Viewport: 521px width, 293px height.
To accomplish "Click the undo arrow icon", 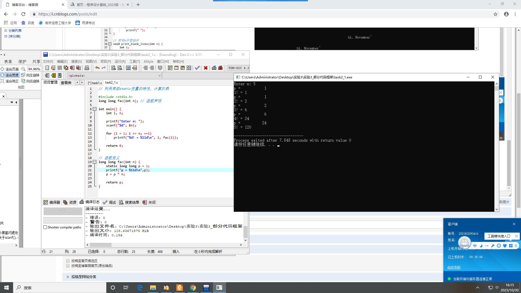I will (x=97, y=68).
